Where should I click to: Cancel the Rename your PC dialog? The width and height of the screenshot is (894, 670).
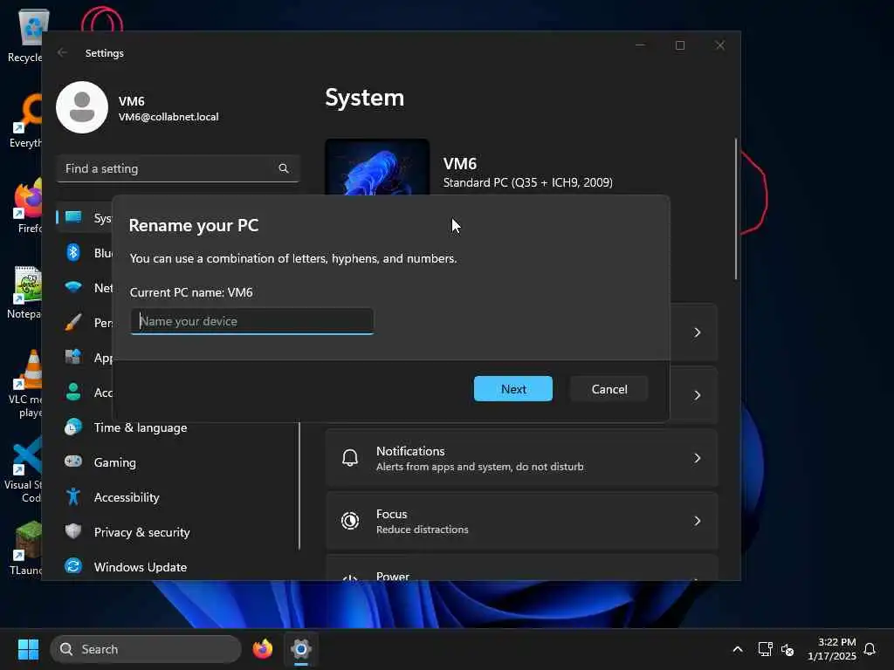click(609, 388)
